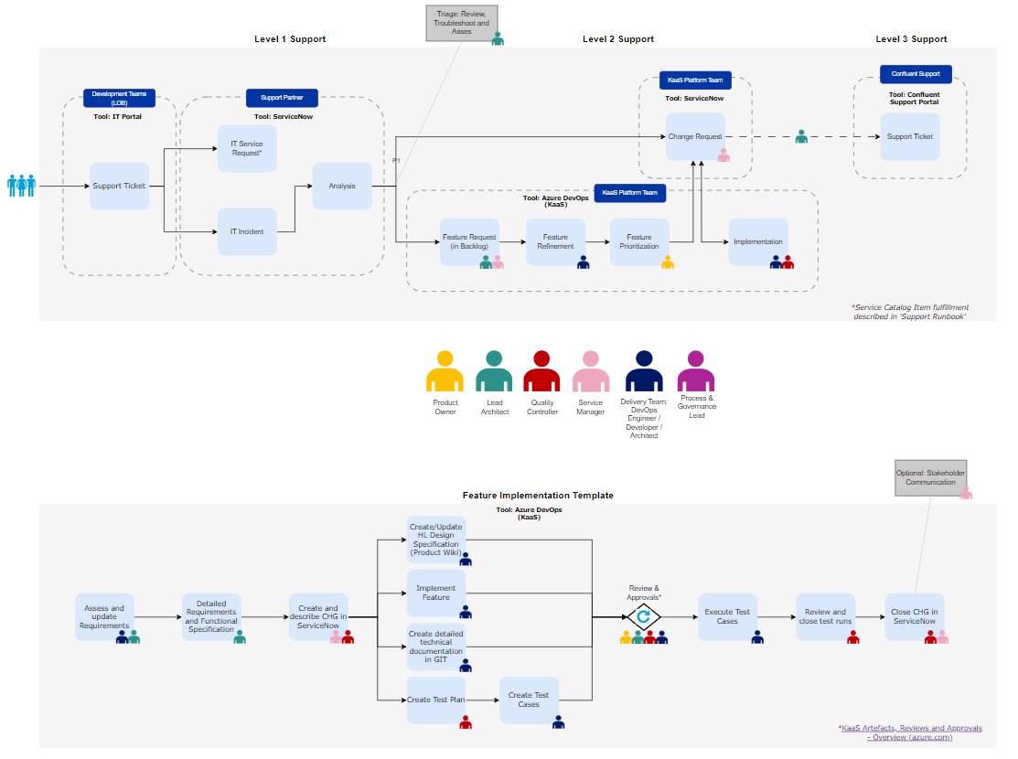This screenshot has width=1018, height=759.
Task: Select the teal person icon on the dashed arrow
Action: coord(802,136)
